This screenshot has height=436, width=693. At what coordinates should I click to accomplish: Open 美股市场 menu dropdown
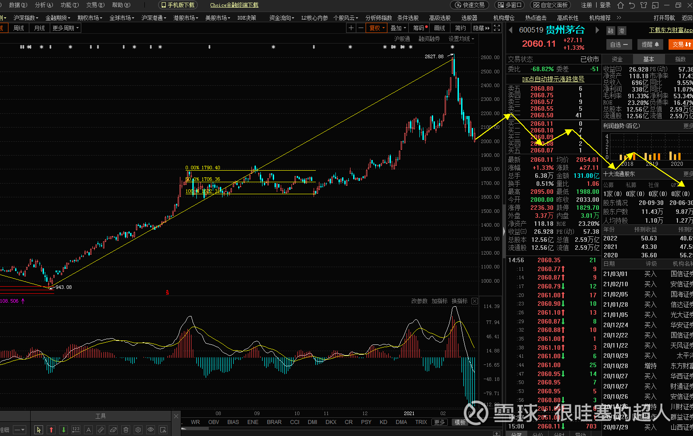click(218, 18)
